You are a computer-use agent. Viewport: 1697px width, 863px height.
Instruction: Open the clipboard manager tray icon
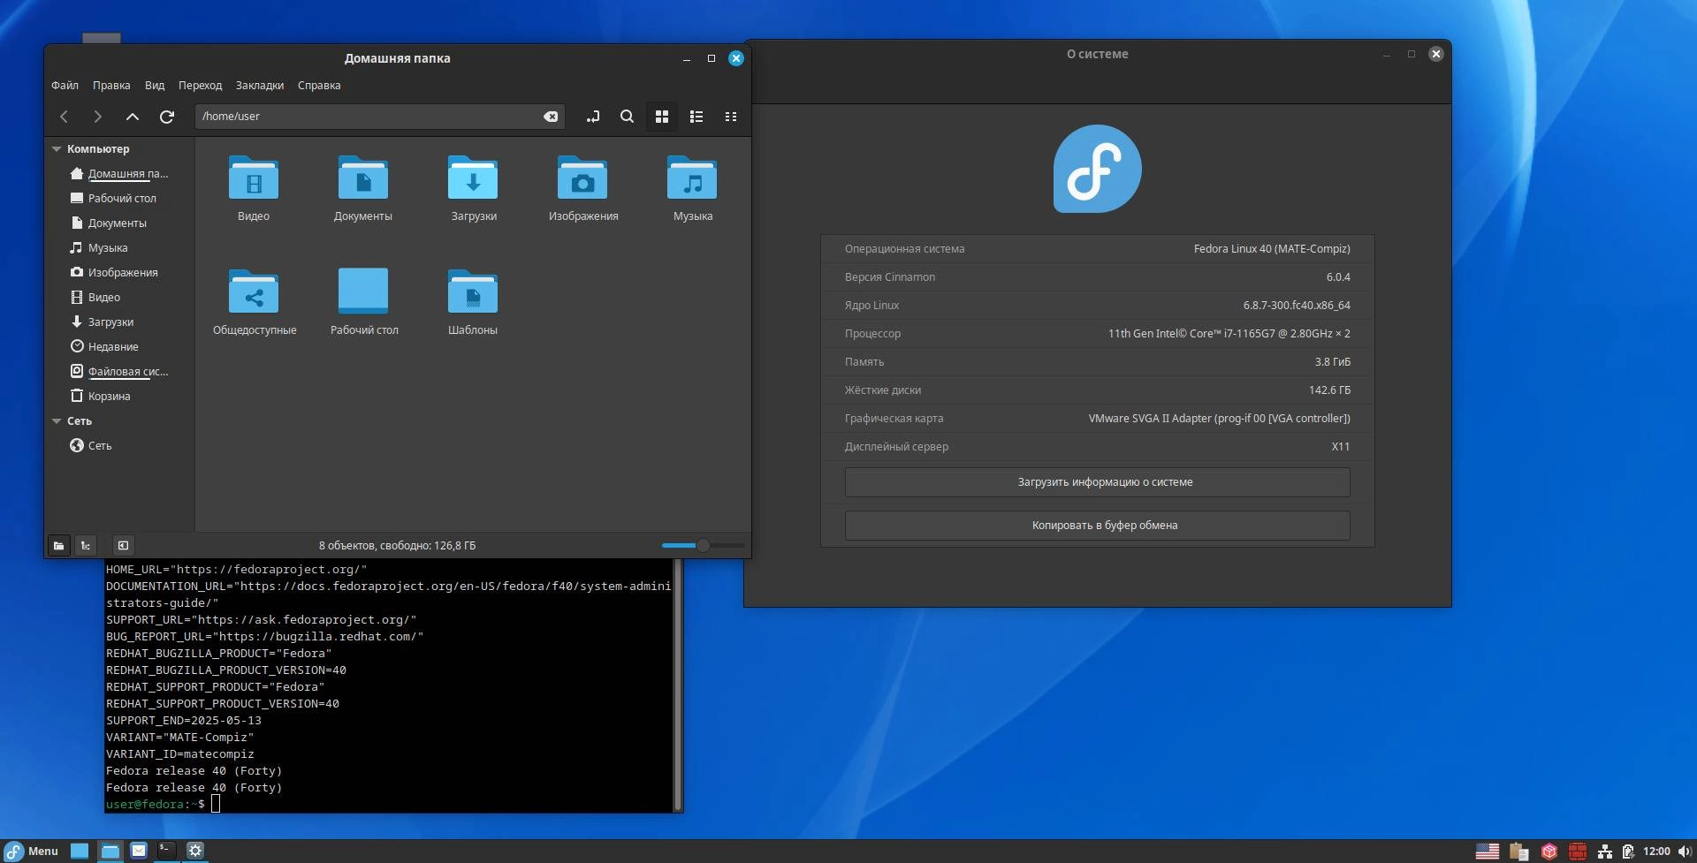(x=1519, y=852)
